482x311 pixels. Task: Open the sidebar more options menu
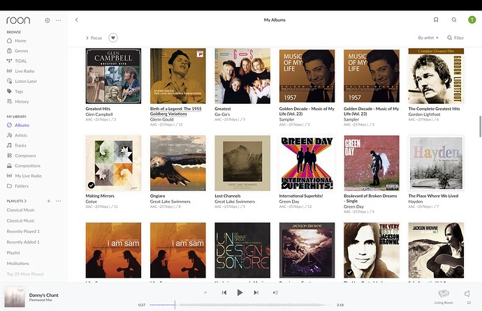coord(59,20)
